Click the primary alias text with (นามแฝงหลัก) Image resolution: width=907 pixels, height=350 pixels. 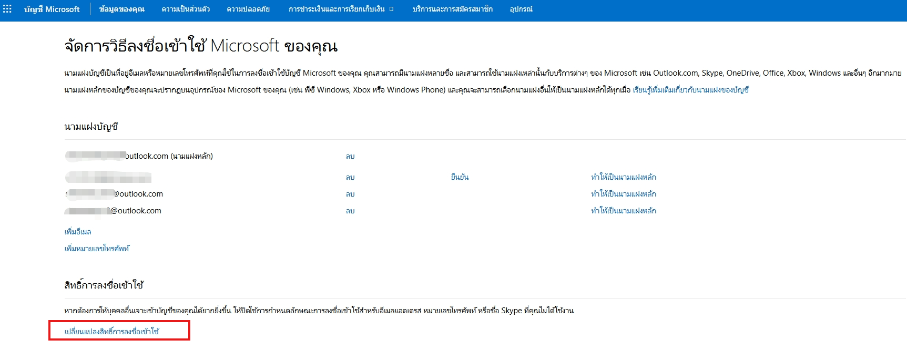coord(139,156)
